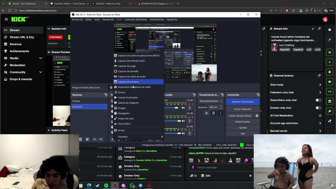Edit Stream info with pencil icon

[313, 29]
